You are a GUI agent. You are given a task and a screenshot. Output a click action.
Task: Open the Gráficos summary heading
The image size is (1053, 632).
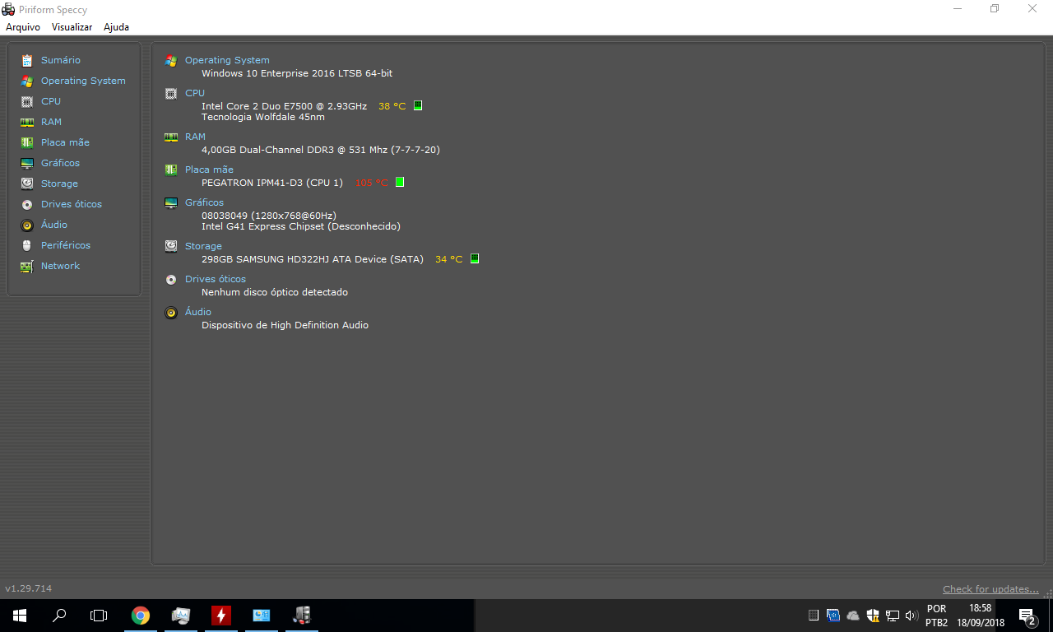tap(204, 202)
